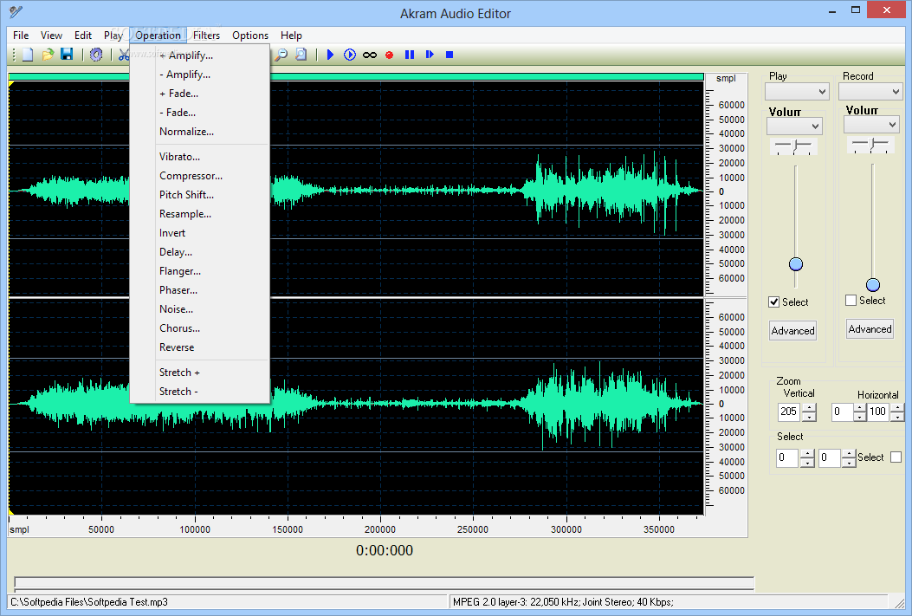
Task: Click the circled Play selection icon
Action: 350,55
